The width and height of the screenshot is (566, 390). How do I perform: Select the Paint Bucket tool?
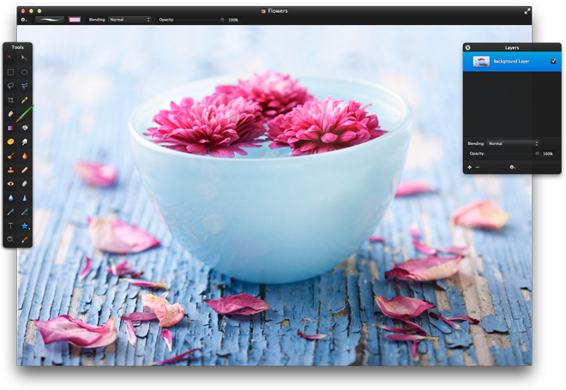(x=25, y=128)
